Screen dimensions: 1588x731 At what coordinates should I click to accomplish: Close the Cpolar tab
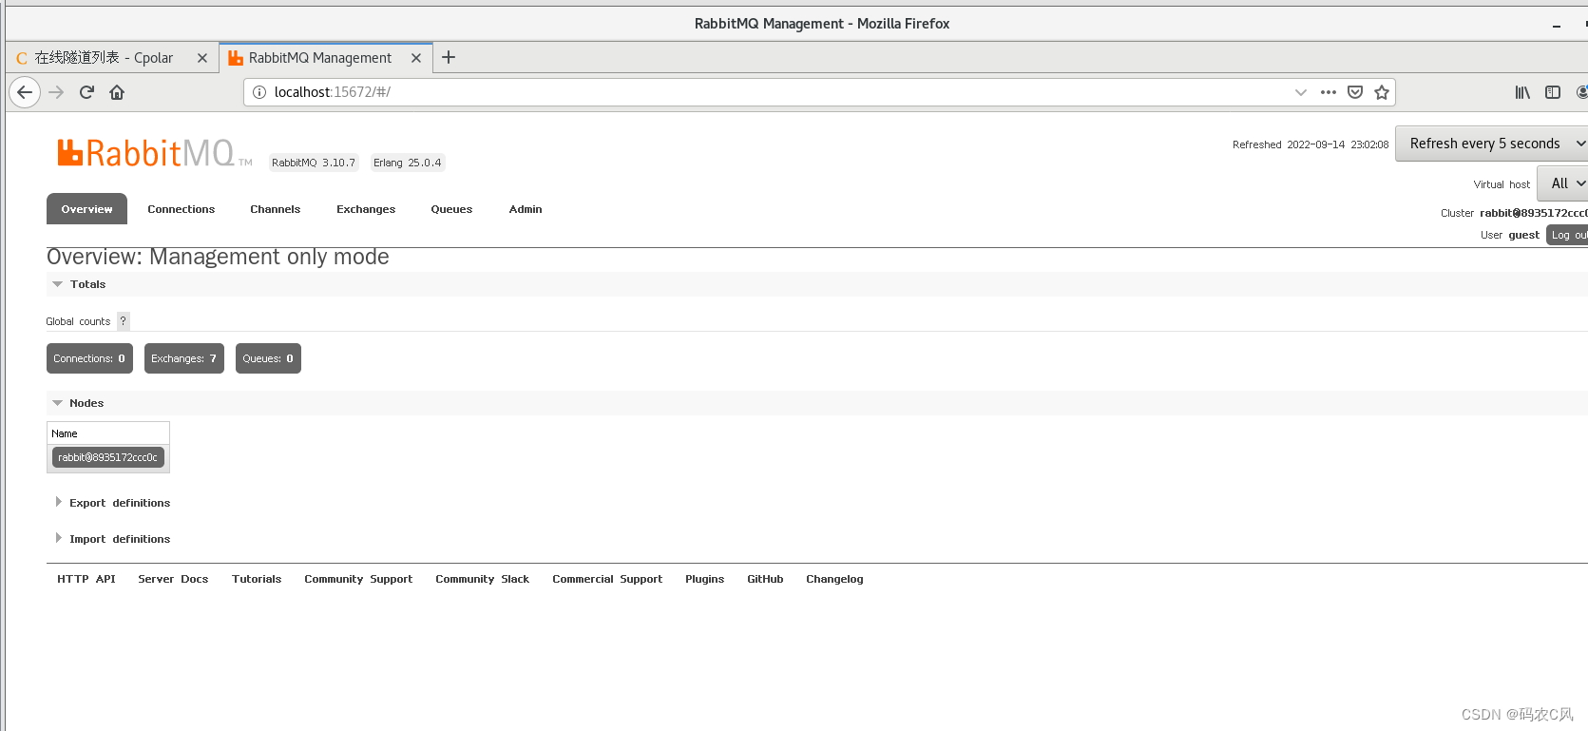pyautogui.click(x=202, y=58)
